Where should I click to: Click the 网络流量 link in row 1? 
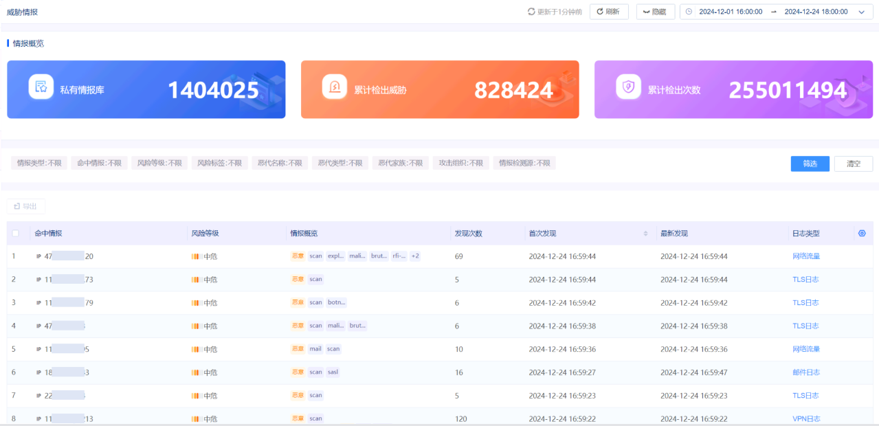[806, 256]
